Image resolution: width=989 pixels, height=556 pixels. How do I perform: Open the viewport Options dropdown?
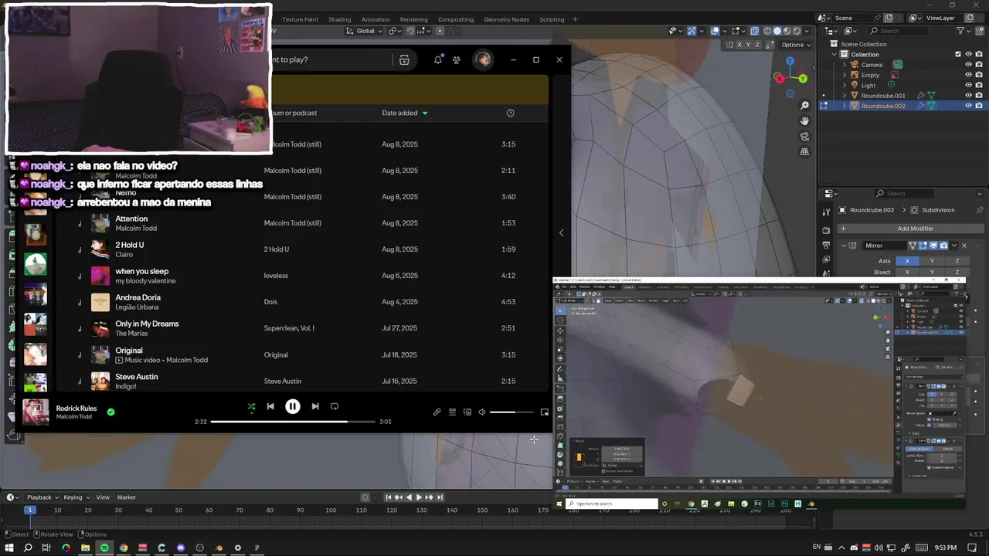796,45
